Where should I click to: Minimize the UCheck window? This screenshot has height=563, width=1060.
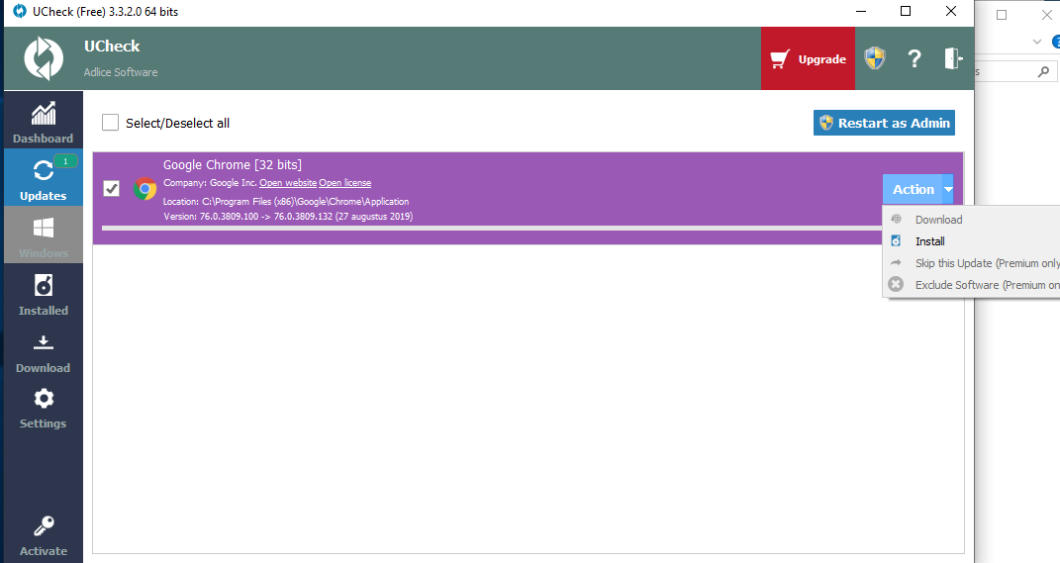pyautogui.click(x=861, y=12)
